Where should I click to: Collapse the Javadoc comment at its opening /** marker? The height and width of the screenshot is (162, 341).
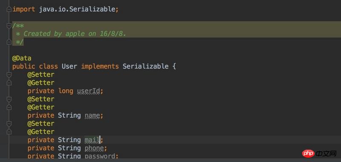pyautogui.click(x=9, y=26)
